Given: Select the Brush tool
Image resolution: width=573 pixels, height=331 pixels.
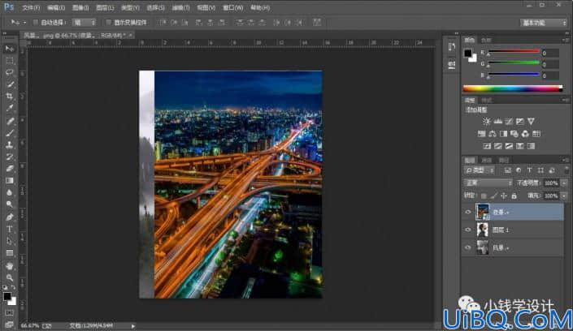Looking at the screenshot, I should [x=10, y=133].
